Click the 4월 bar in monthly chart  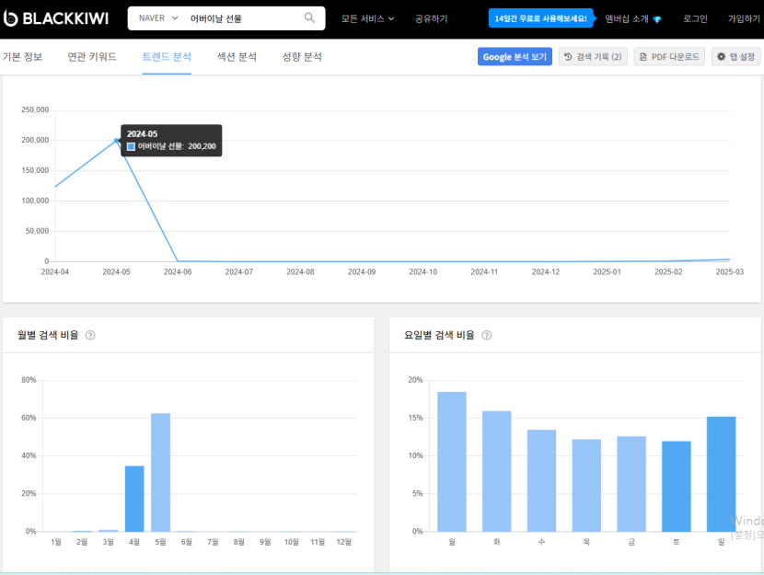134,499
